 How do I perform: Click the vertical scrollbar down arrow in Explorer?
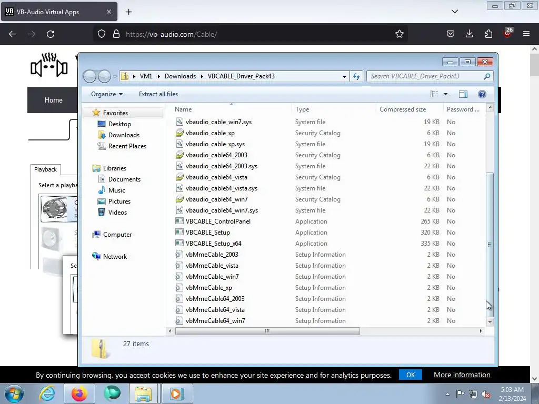(490, 322)
